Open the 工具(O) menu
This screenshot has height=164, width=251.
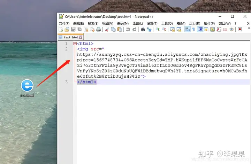(167, 23)
